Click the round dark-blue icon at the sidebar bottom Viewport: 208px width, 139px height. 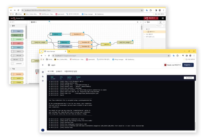click(43, 130)
